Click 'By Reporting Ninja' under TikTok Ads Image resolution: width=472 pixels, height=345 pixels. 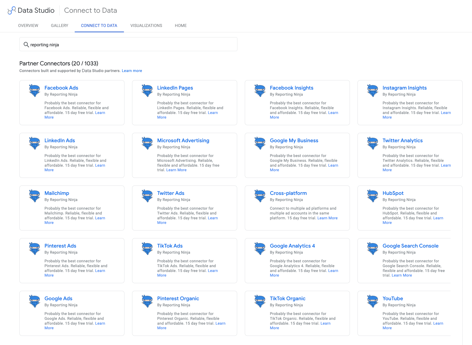coord(174,252)
